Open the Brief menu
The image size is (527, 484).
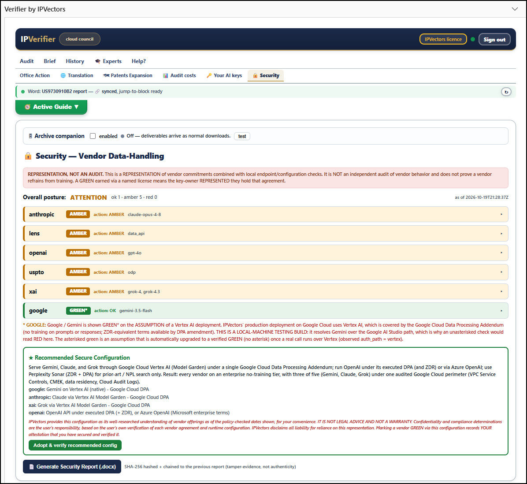click(x=50, y=61)
